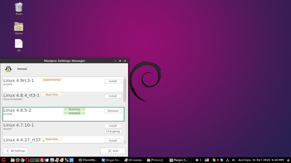The image size is (291, 163).
Task: Open the Trash desktop icon
Action: (19, 7)
